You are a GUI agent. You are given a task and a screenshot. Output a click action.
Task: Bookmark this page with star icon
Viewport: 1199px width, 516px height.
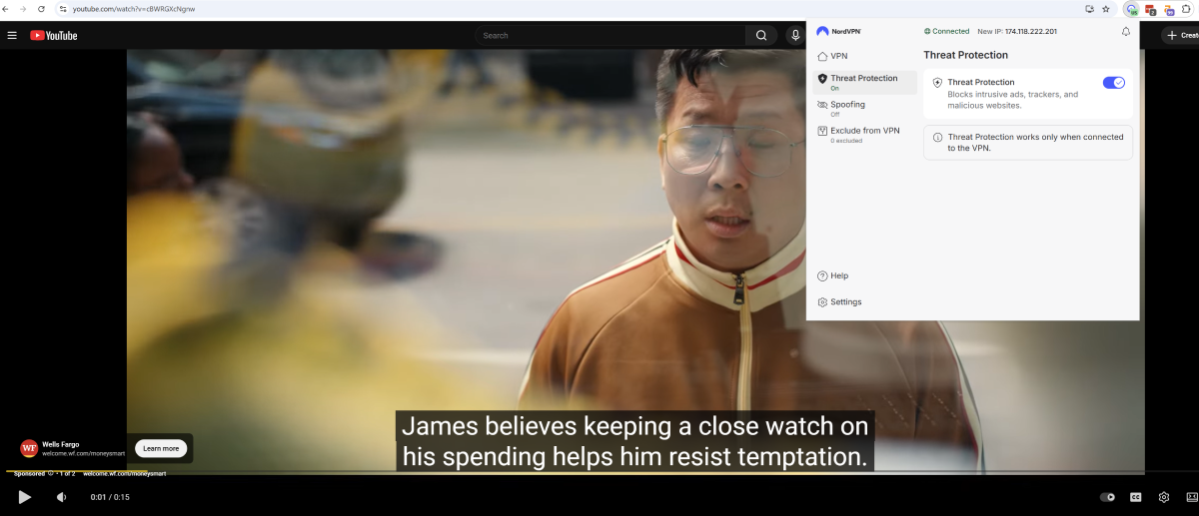click(x=1106, y=9)
